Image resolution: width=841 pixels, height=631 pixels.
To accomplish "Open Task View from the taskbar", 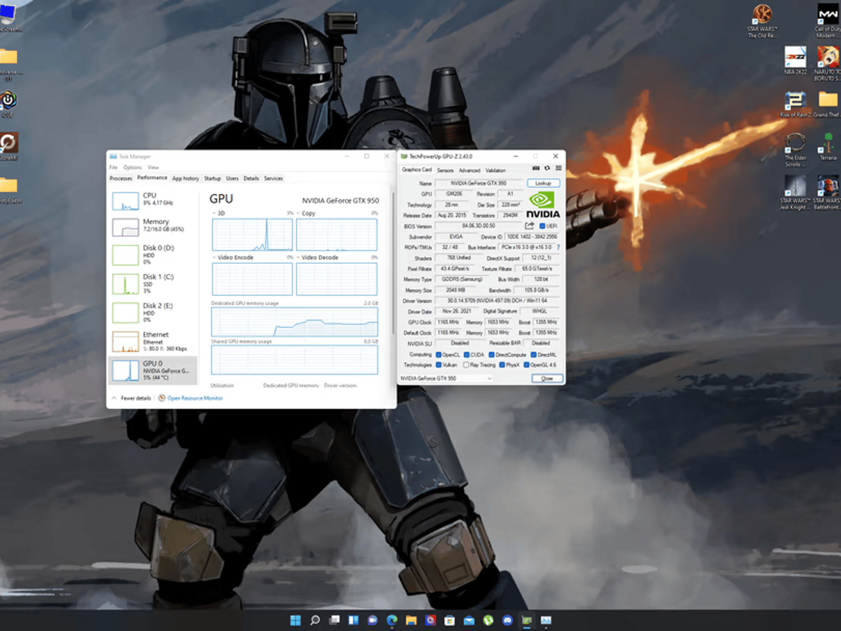I will (x=335, y=620).
